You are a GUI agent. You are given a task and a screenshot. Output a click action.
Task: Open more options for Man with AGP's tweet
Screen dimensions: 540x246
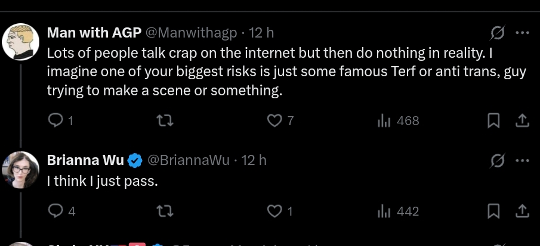tap(522, 33)
